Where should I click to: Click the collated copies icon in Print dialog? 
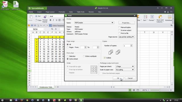pyautogui.click(x=111, y=52)
